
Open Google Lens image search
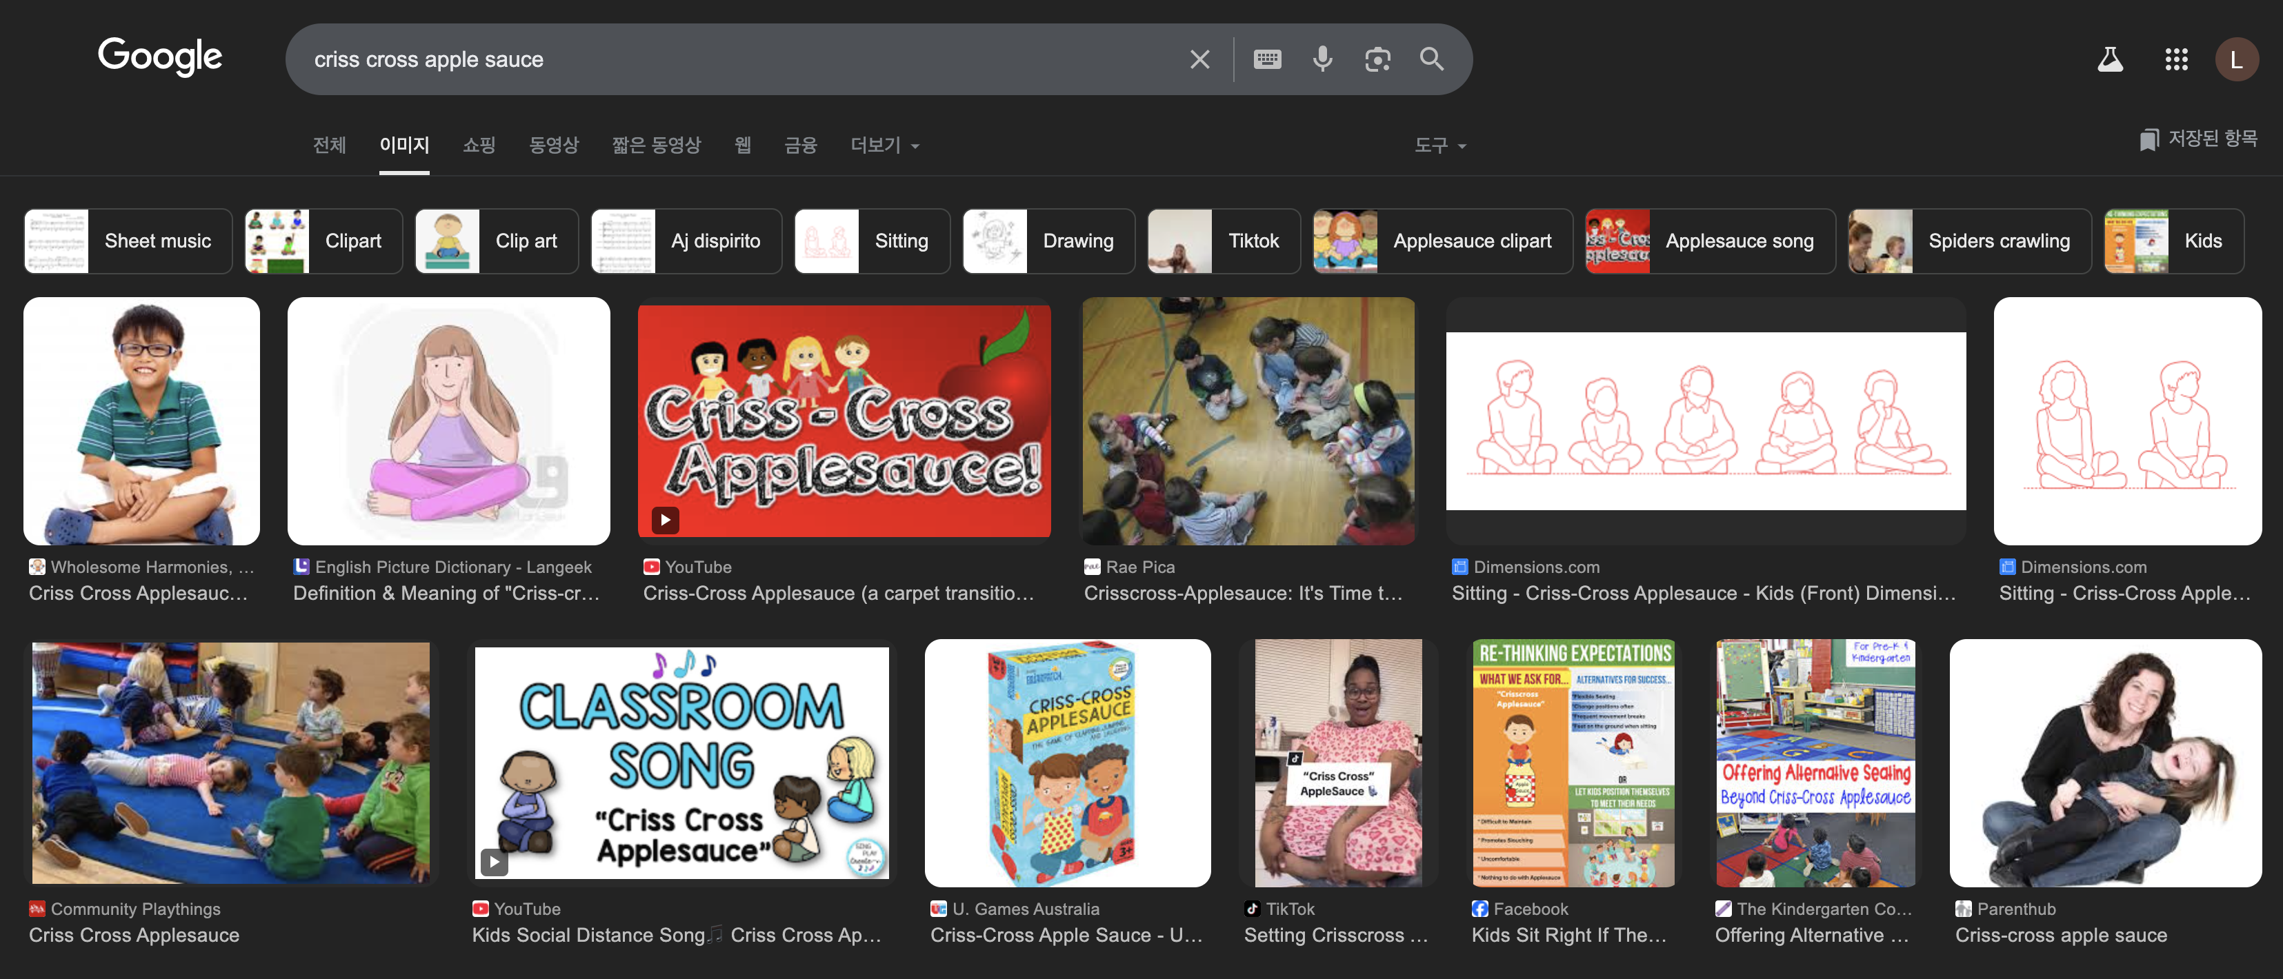(x=1377, y=59)
